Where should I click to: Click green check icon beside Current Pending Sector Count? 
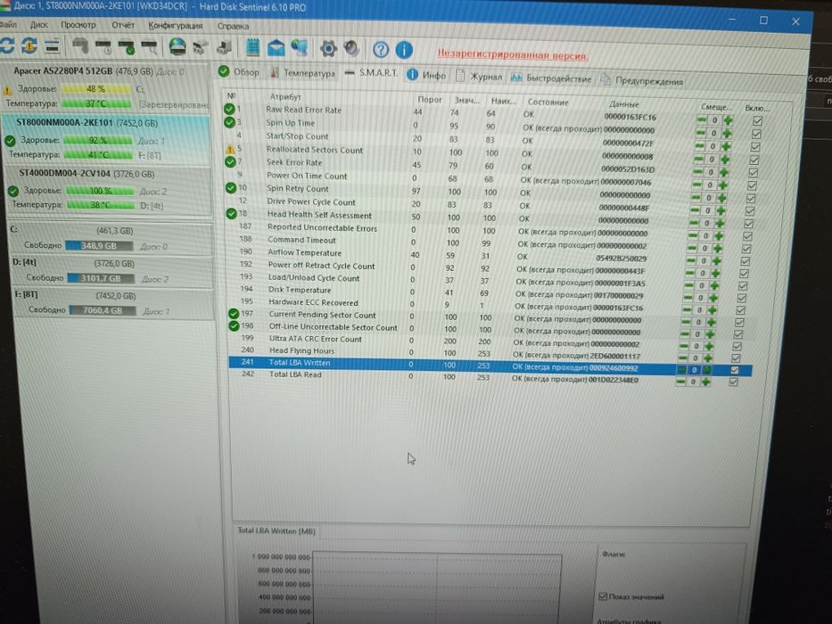pyautogui.click(x=234, y=314)
